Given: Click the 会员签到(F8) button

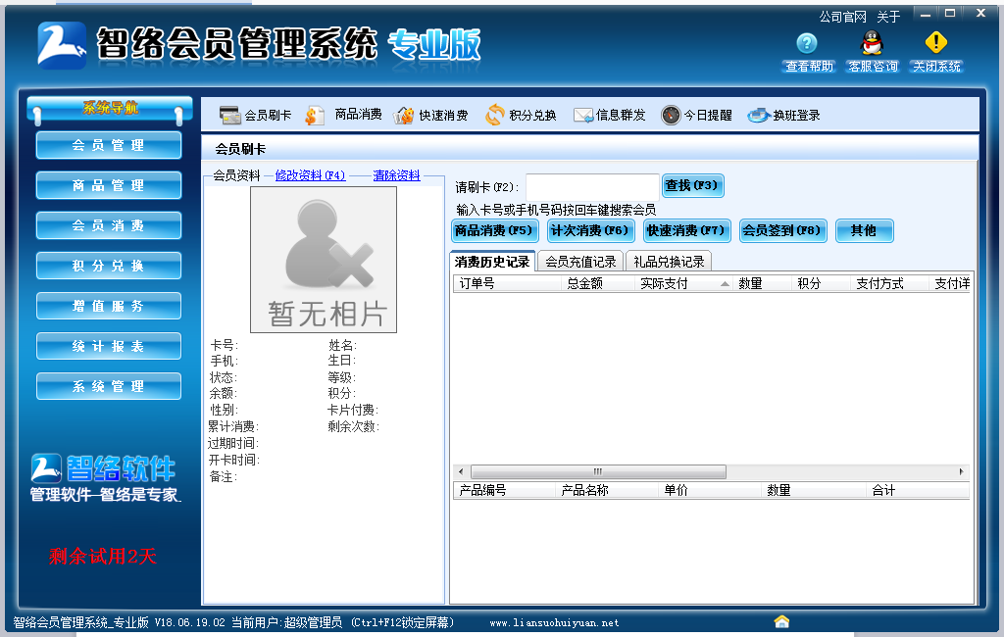Looking at the screenshot, I should point(783,230).
